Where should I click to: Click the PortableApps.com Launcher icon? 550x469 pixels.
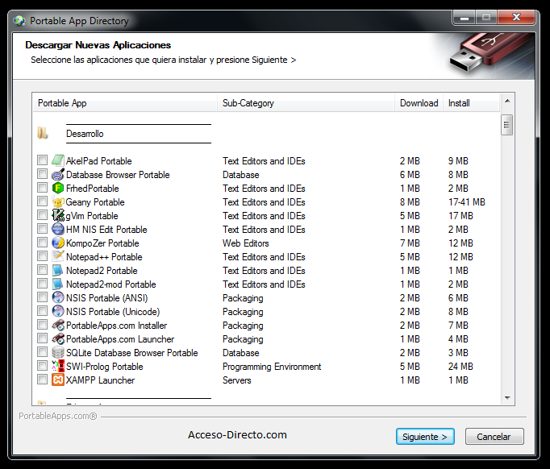click(x=58, y=338)
